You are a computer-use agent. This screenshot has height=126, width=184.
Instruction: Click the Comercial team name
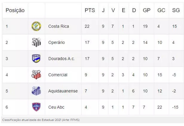[58, 75]
